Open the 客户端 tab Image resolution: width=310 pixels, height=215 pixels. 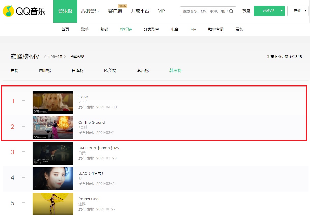(115, 11)
